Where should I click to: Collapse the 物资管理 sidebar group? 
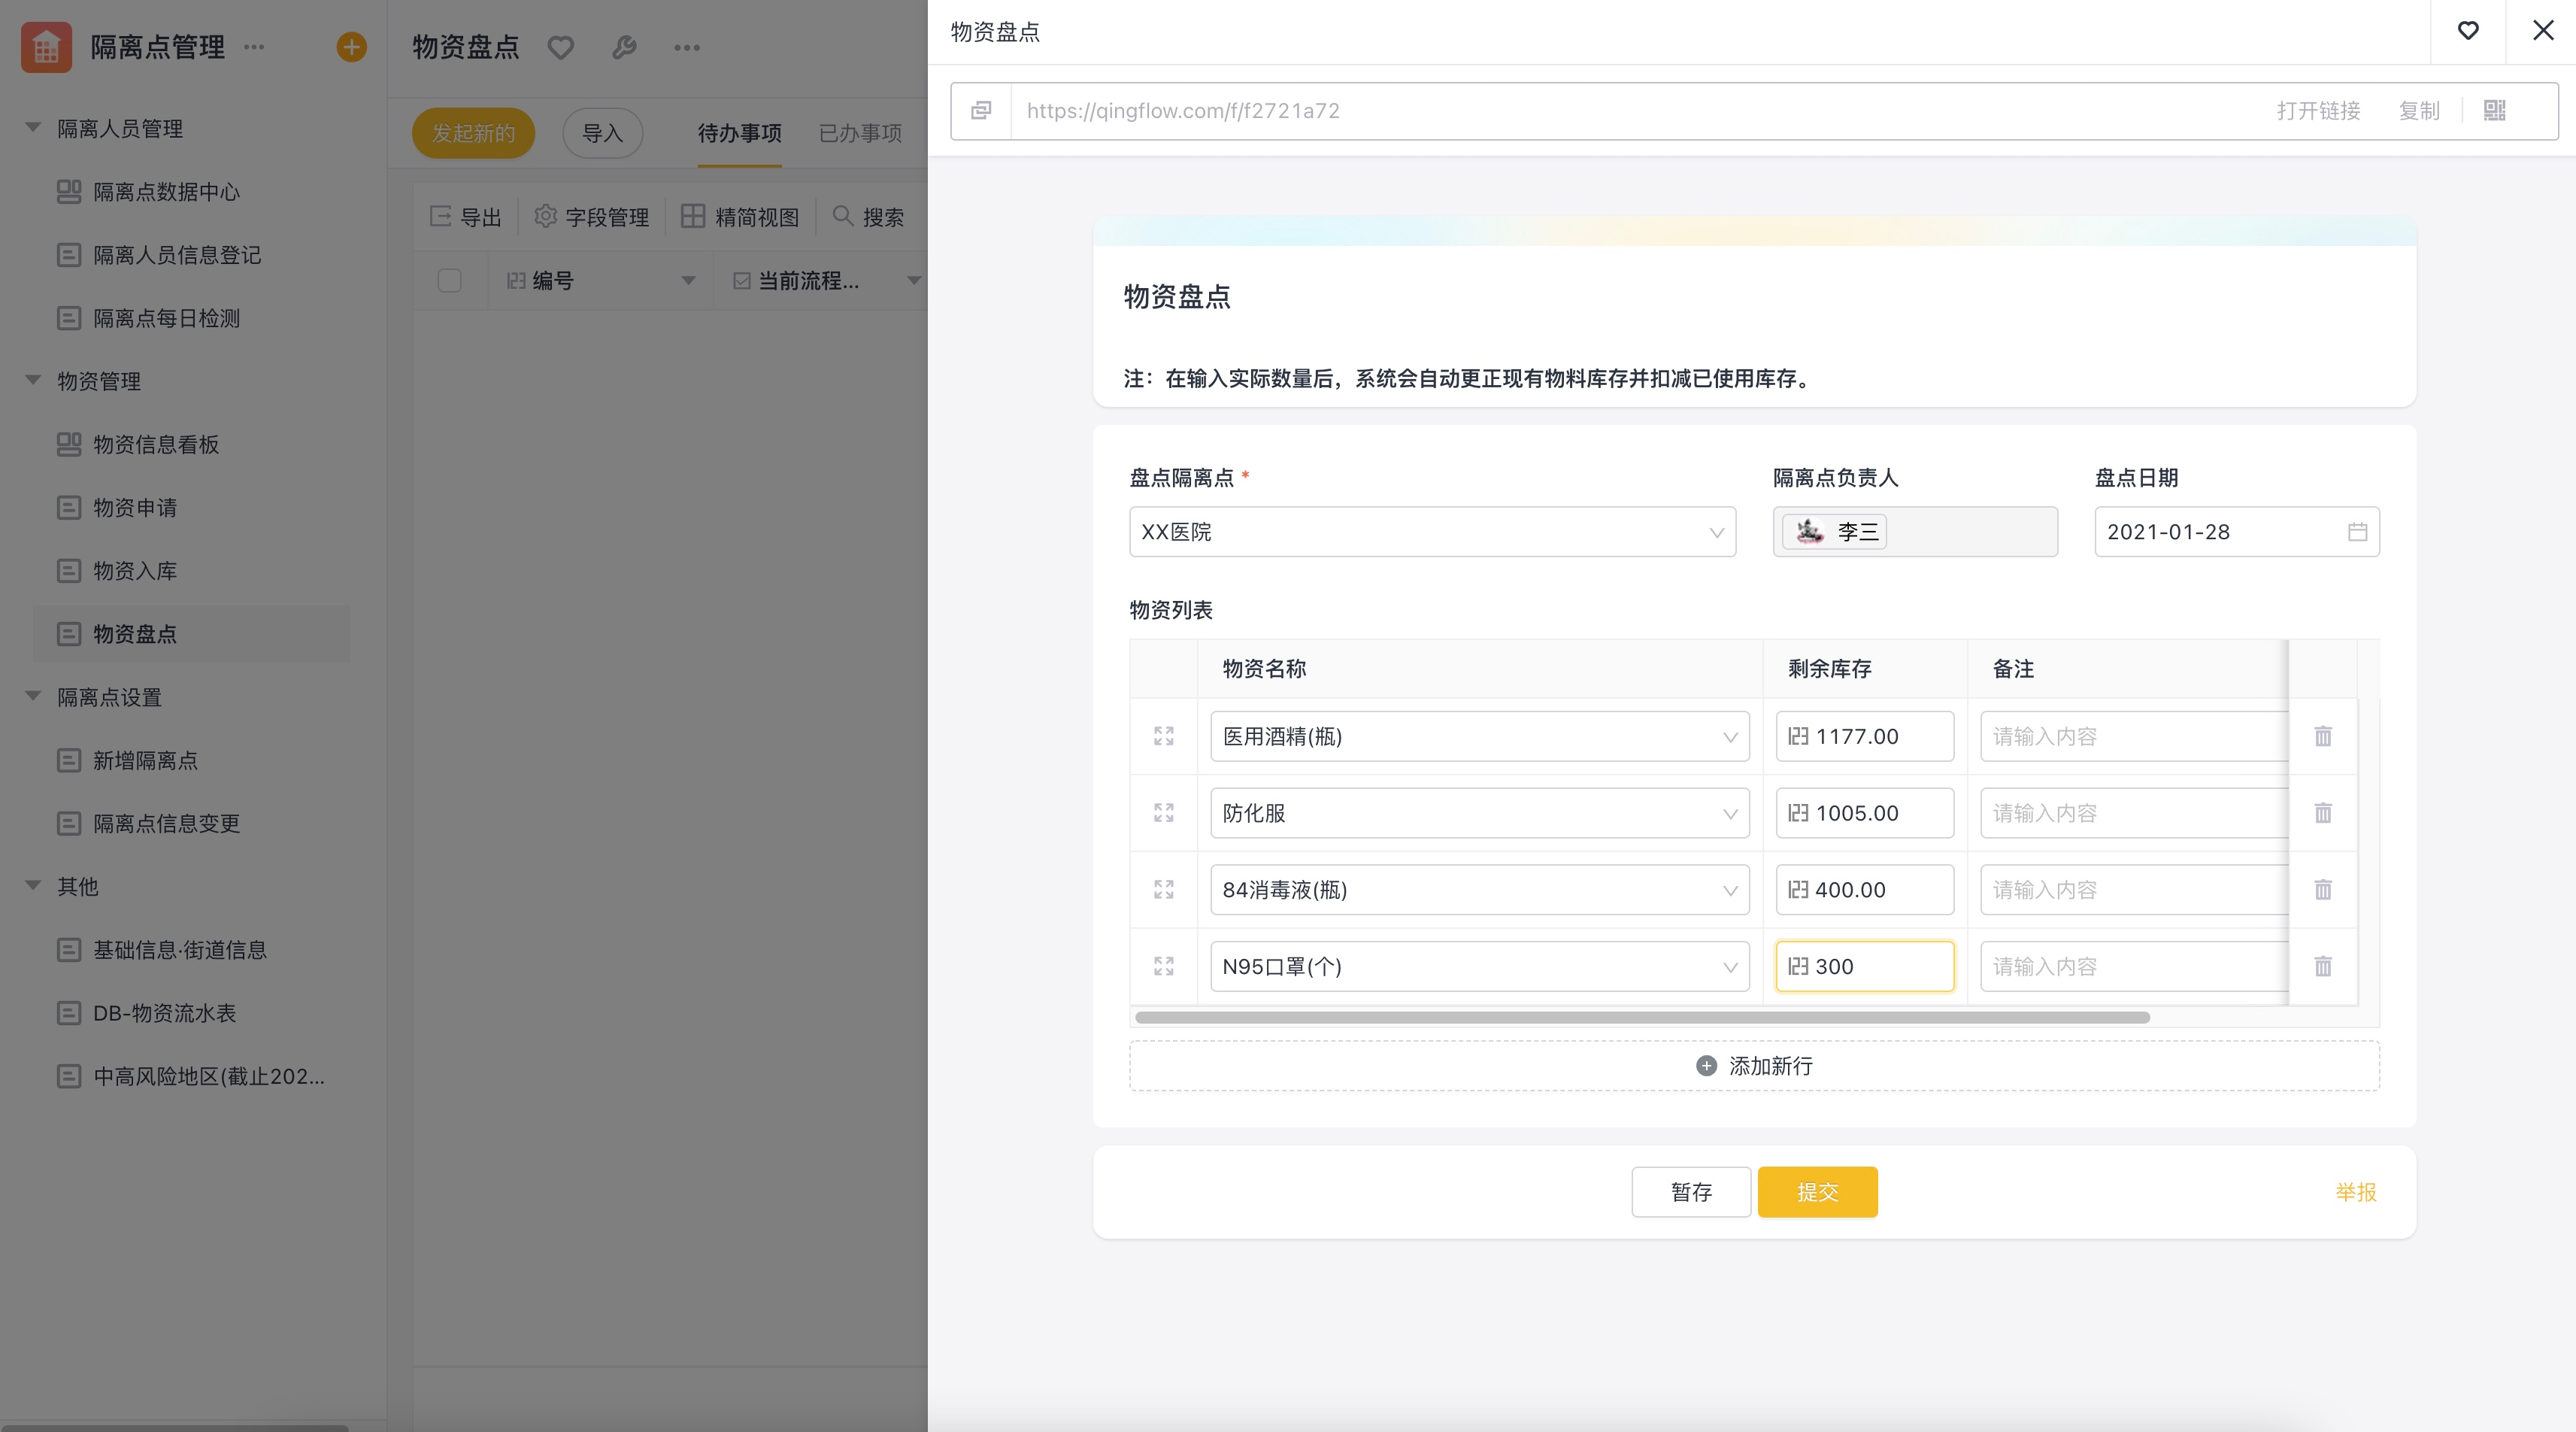(33, 380)
